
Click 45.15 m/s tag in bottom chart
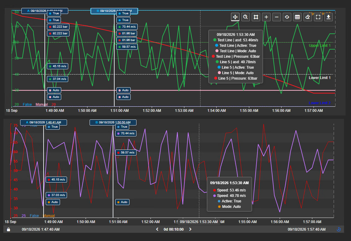(x=56, y=180)
